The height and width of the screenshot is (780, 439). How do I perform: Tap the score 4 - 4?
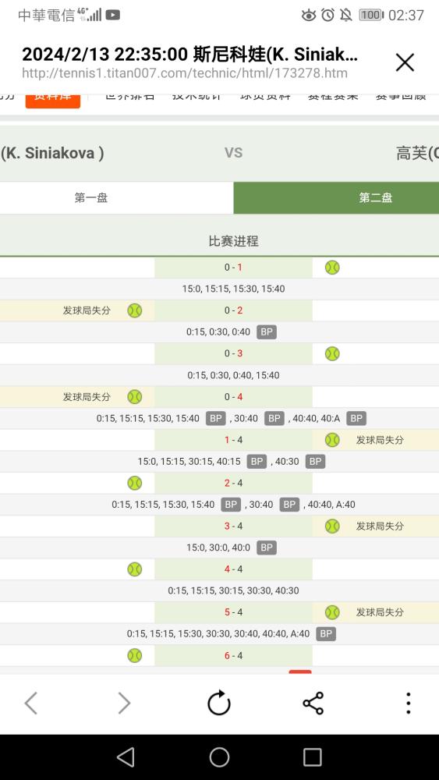[x=233, y=569]
